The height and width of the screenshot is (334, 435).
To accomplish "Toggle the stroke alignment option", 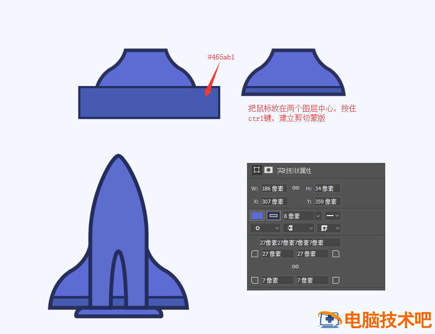I will [x=264, y=228].
